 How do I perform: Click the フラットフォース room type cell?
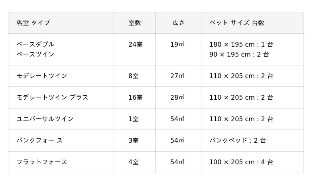pos(42,162)
